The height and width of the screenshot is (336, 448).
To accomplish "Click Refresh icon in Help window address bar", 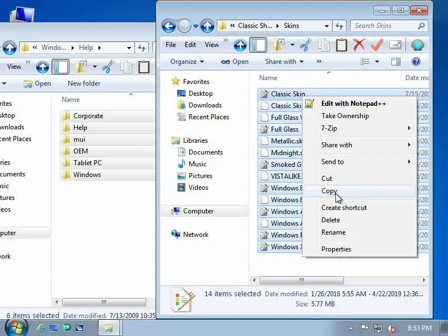I will 142,48.
